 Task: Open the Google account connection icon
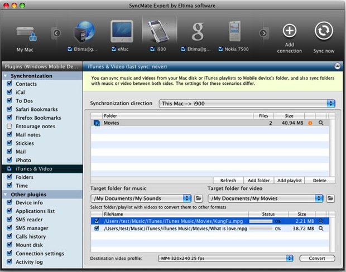click(198, 32)
